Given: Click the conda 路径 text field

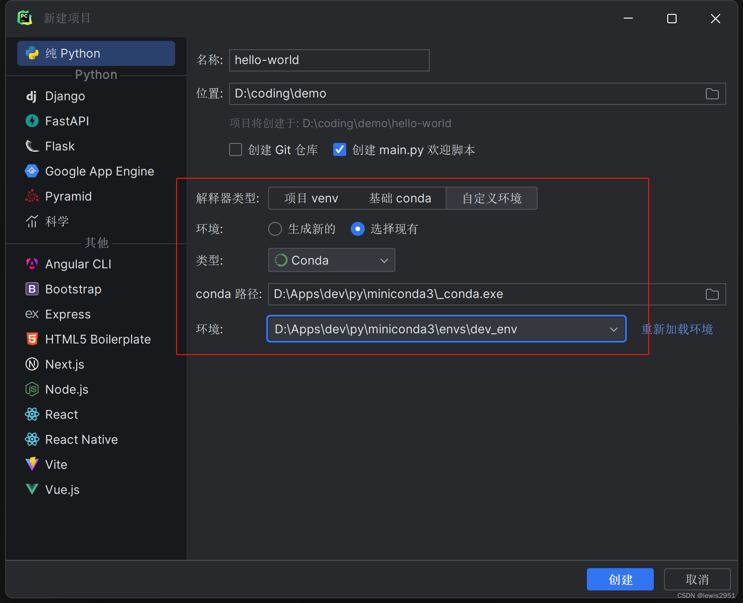Looking at the screenshot, I should (x=497, y=294).
